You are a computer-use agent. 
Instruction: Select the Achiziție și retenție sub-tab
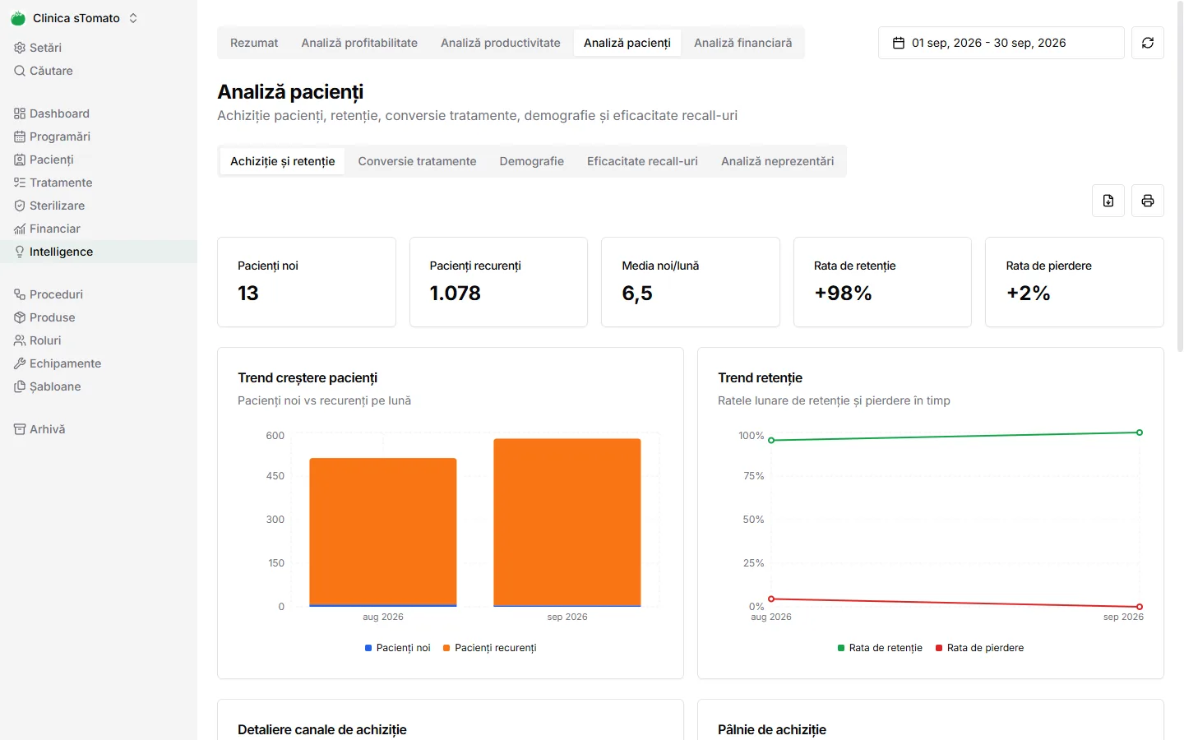[283, 161]
